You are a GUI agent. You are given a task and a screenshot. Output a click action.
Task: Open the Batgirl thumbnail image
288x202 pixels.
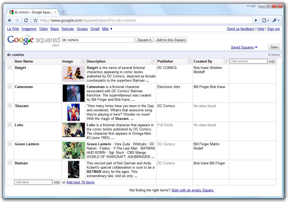(74, 74)
